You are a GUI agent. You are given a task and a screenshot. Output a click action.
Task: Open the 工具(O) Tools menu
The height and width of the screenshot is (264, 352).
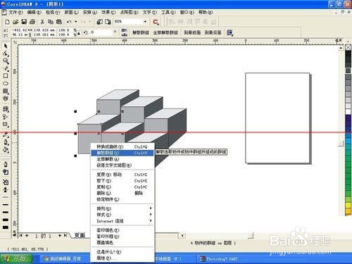[168, 12]
